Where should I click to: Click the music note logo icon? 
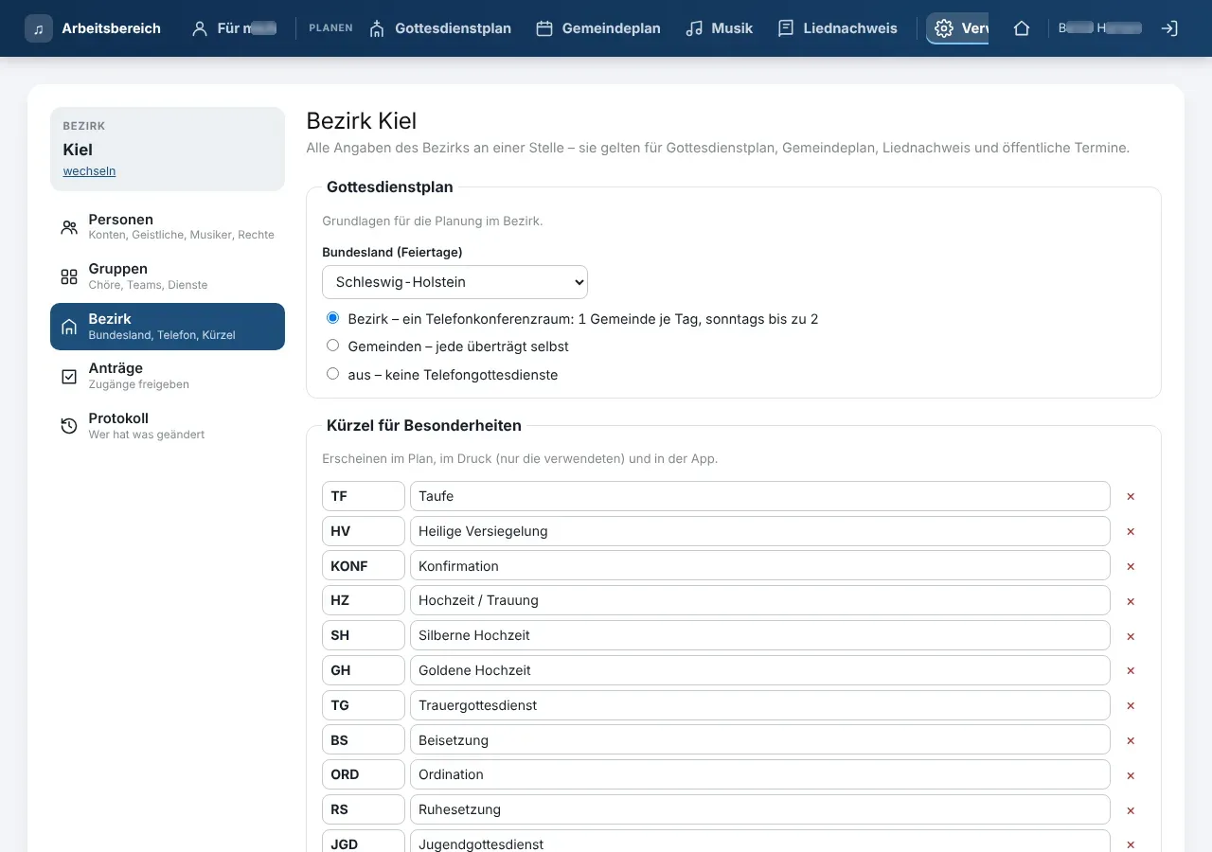39,28
